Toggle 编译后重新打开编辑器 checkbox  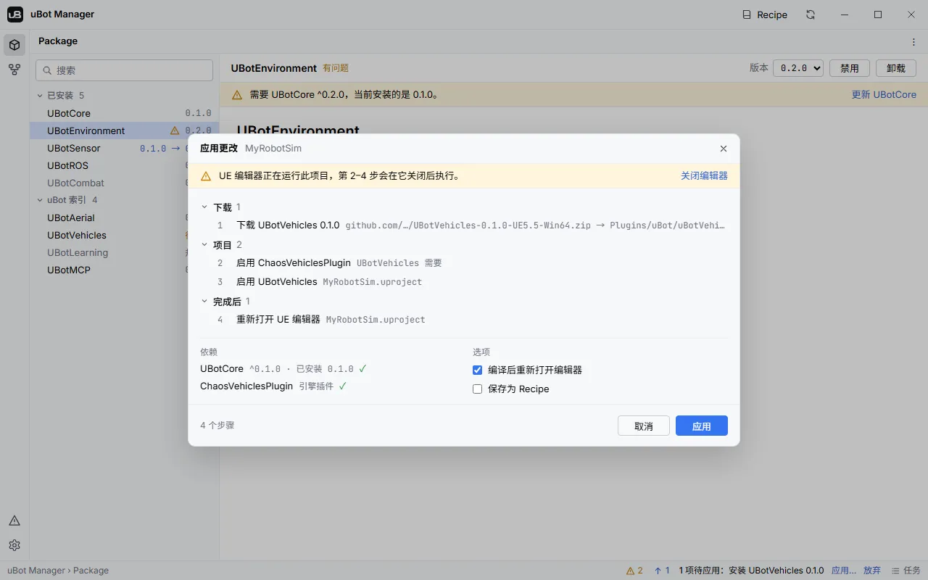(477, 370)
